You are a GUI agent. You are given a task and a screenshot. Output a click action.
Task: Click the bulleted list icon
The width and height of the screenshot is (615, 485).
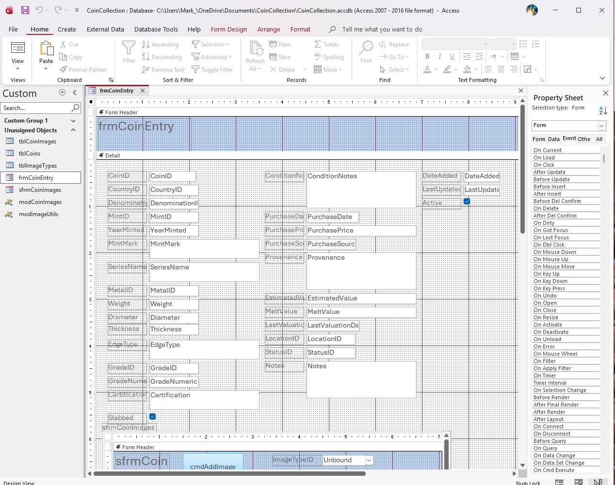[523, 44]
